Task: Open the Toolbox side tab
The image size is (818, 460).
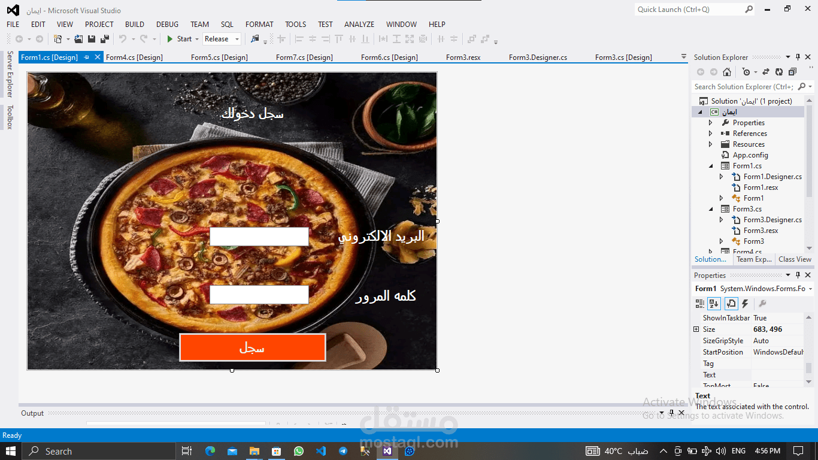Action: 10,117
